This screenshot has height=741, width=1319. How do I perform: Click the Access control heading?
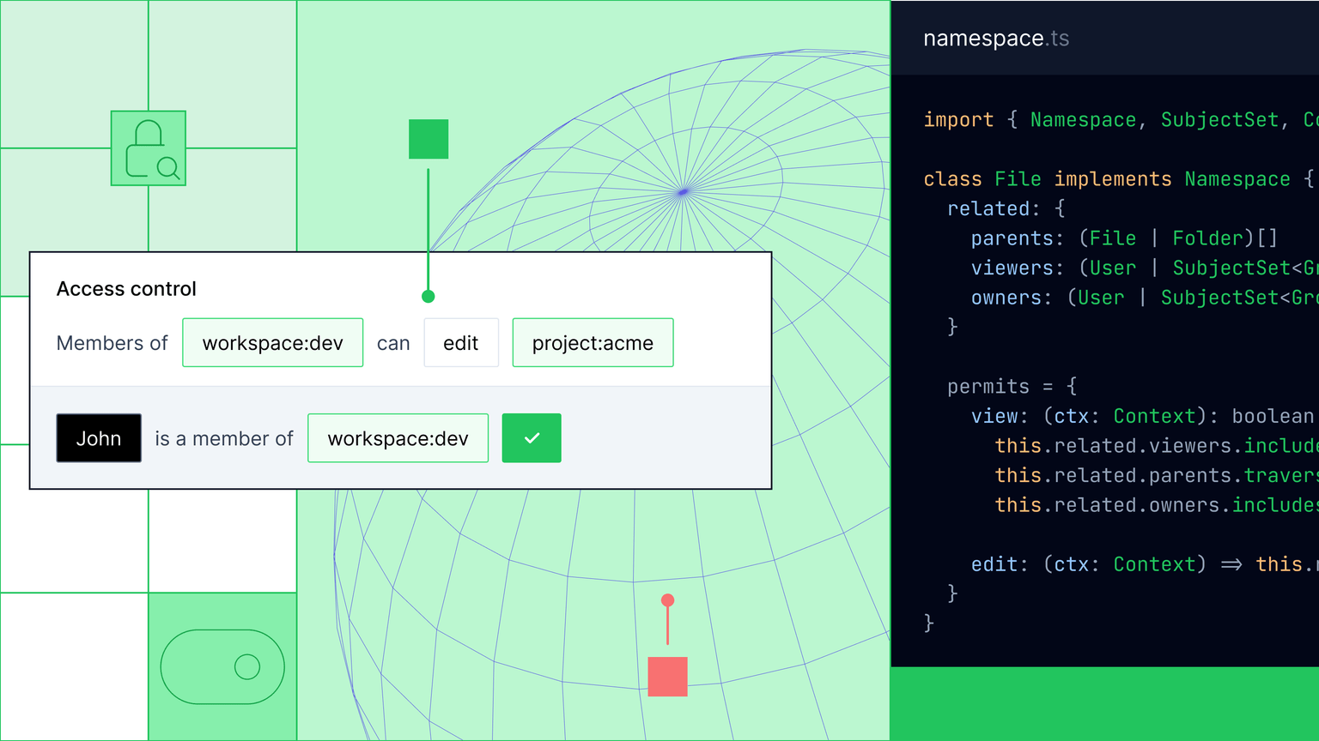pos(126,289)
